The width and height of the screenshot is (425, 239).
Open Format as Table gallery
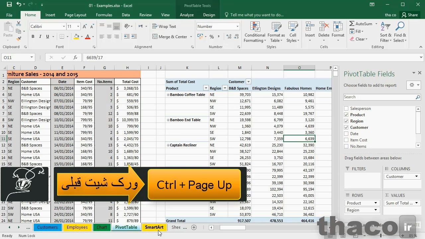276,32
